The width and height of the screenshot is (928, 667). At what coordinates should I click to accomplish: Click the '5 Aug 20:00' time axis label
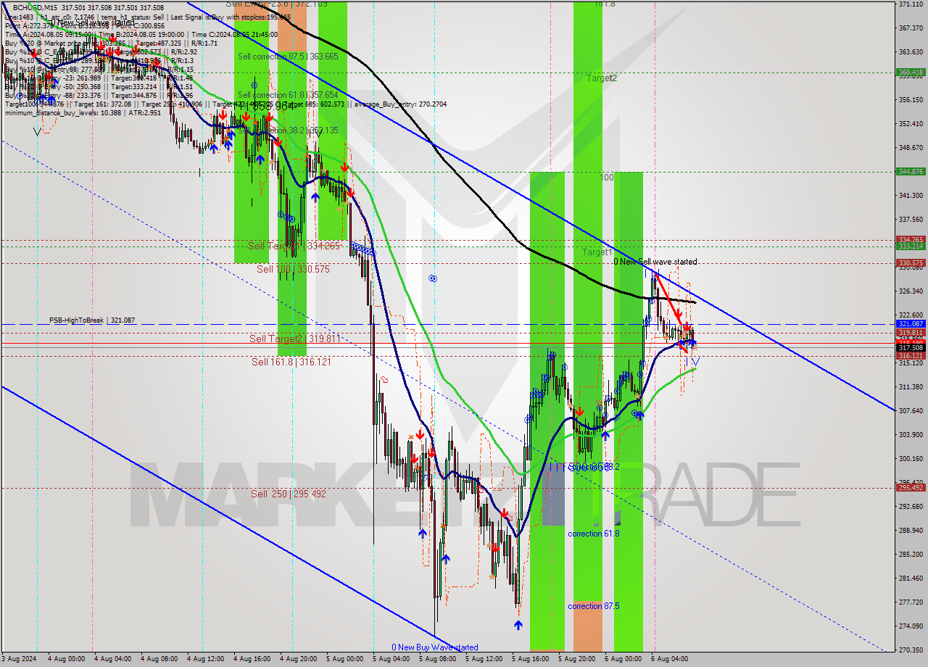point(576,660)
